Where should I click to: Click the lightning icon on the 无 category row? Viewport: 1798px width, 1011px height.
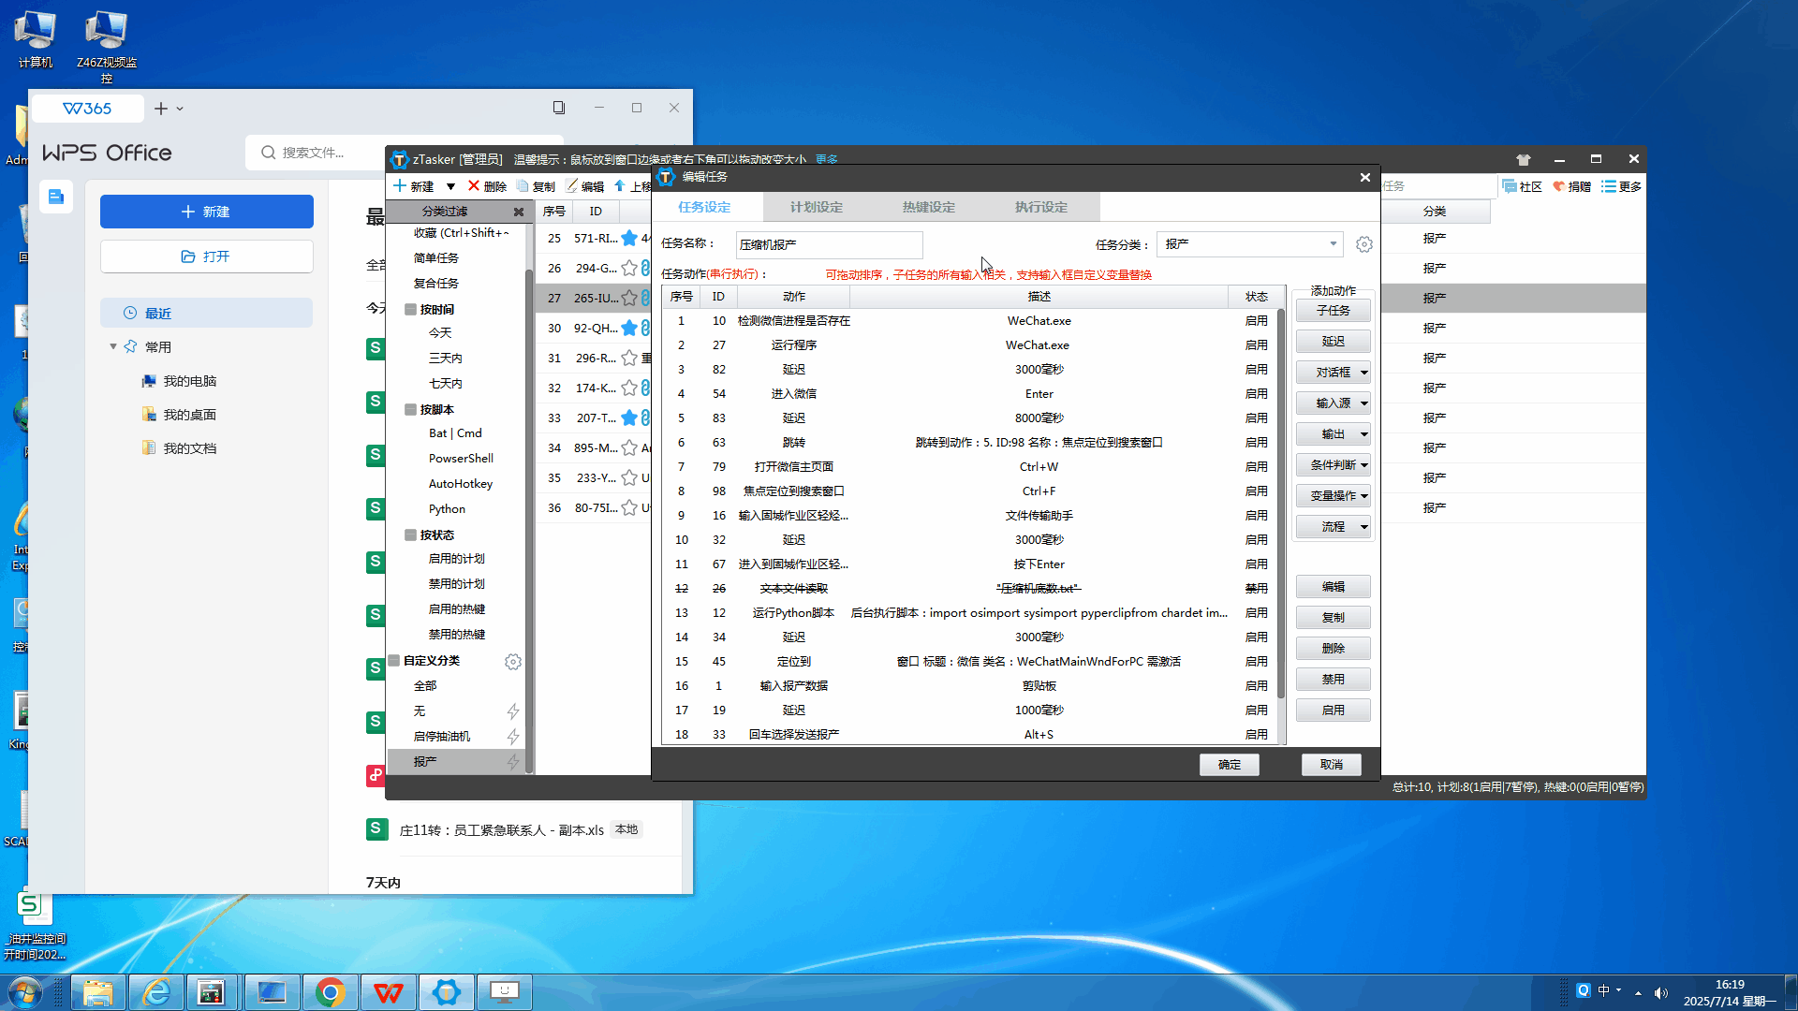click(513, 711)
